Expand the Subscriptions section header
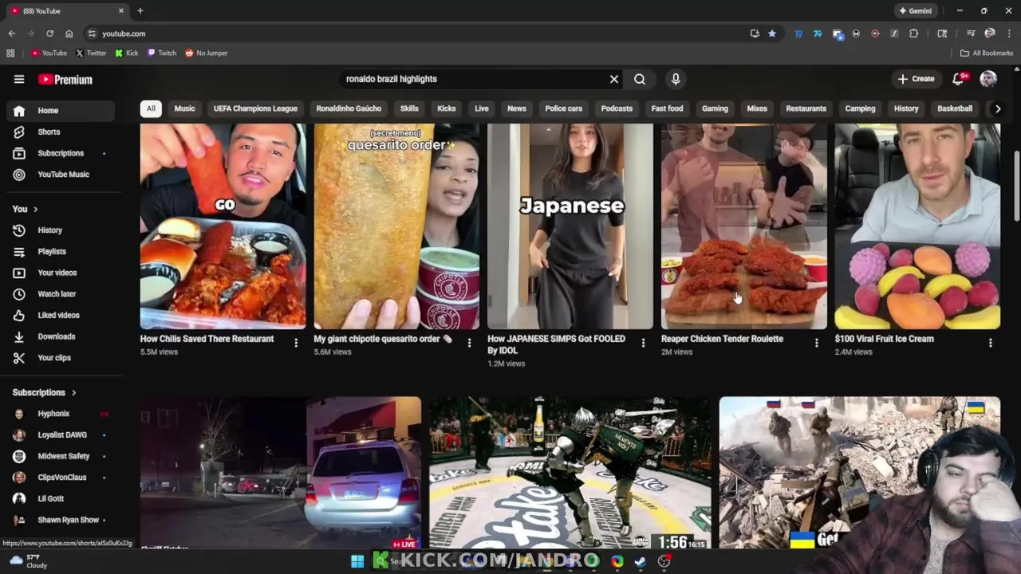1021x574 pixels. (45, 392)
